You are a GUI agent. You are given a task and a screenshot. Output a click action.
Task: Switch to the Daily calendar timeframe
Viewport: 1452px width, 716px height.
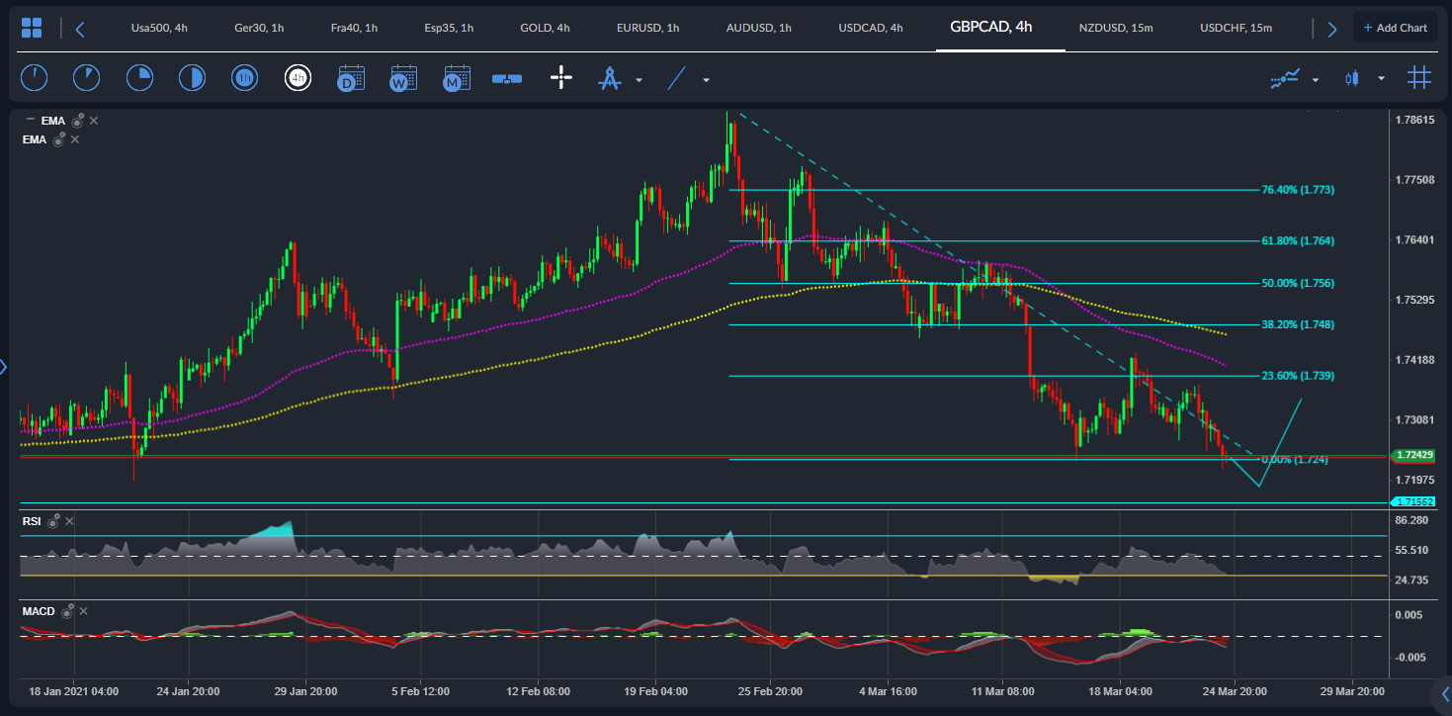pyautogui.click(x=351, y=78)
